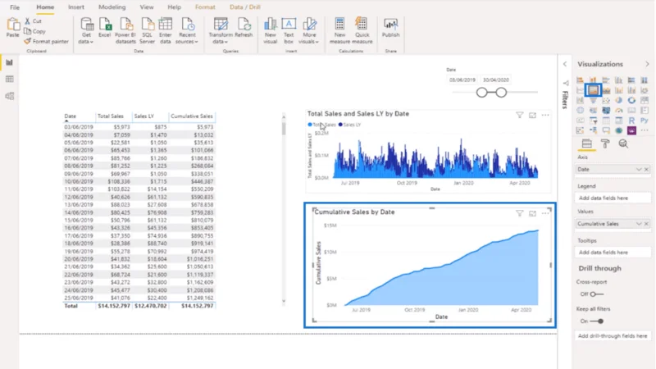Expand Cumulative Sales field options in Values

(639, 224)
